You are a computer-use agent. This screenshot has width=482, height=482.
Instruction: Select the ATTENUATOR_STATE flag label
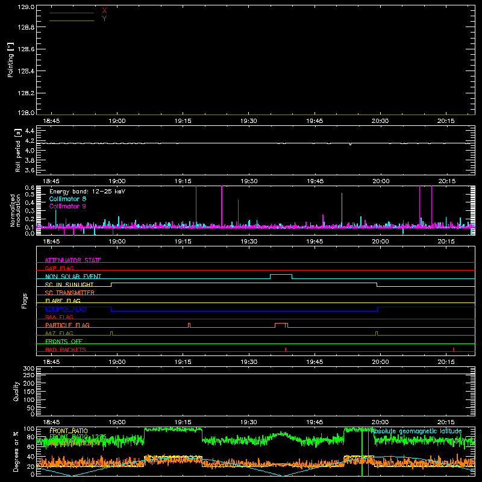(x=73, y=260)
